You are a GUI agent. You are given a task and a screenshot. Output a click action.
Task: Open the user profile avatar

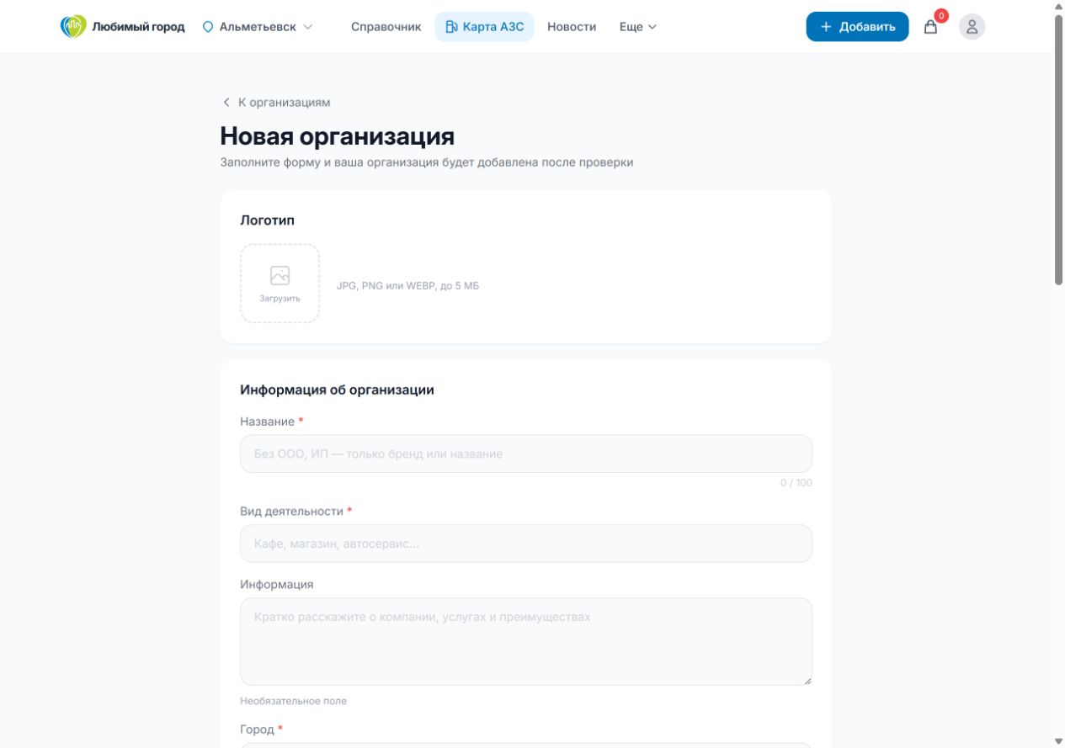972,27
